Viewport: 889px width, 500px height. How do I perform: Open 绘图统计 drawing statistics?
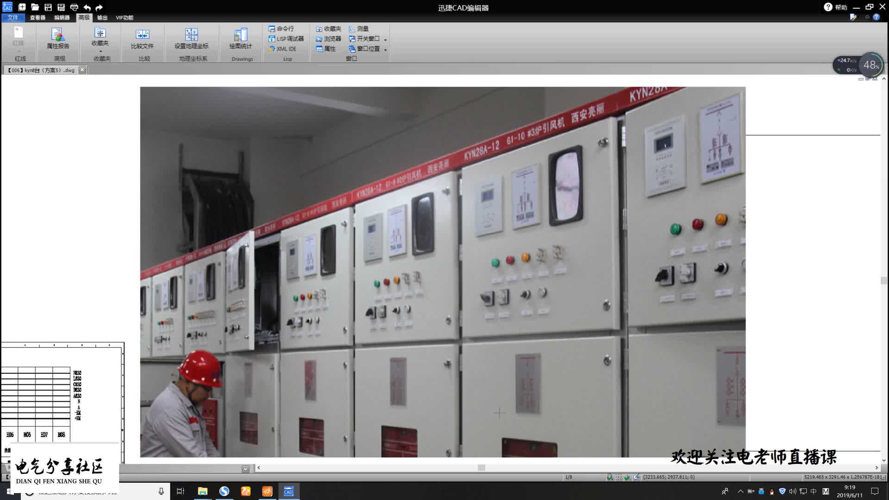click(240, 38)
